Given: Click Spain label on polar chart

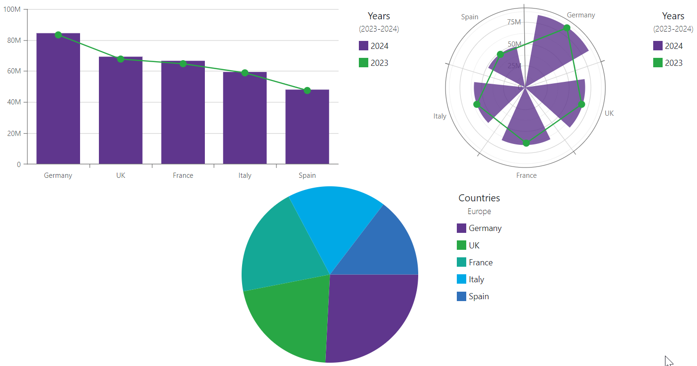Looking at the screenshot, I should (x=470, y=17).
